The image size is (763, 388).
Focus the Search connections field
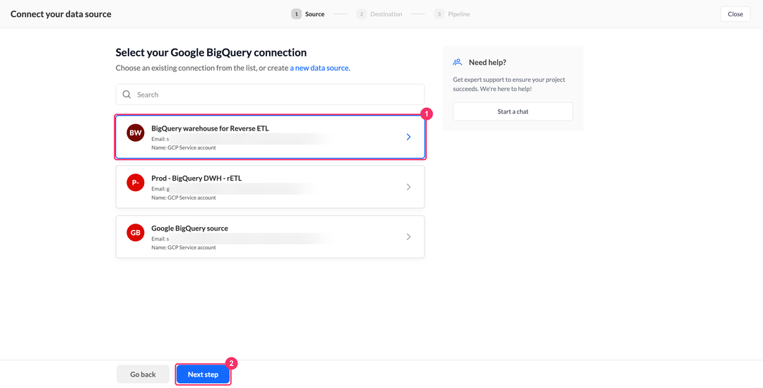(x=270, y=95)
